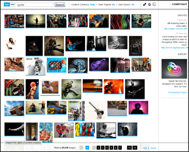Click the greyed previous page arrow
This screenshot has height=152, width=189.
coord(81,147)
